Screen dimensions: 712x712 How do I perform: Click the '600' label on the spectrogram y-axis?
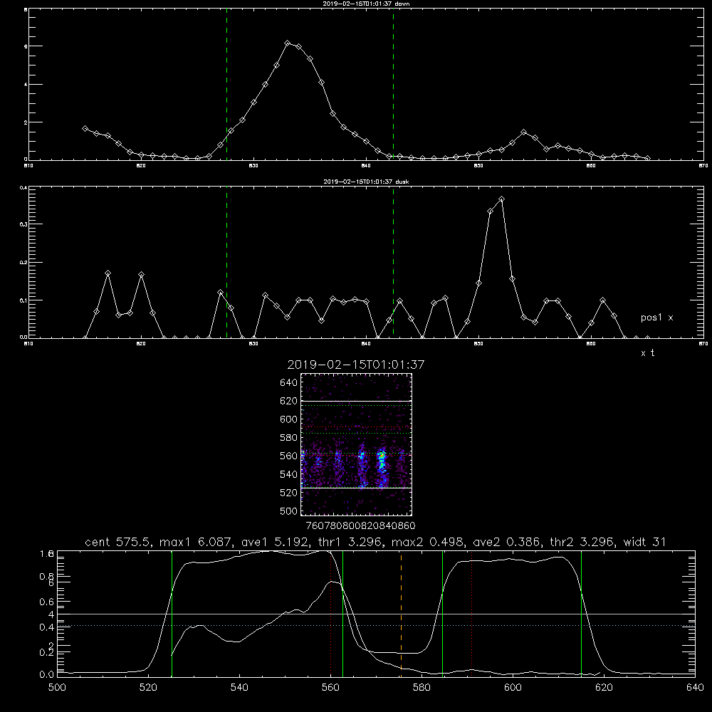tap(289, 419)
